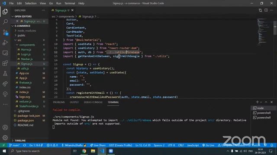Open the Search view in activity bar
277x155 pixels.
point(5,22)
